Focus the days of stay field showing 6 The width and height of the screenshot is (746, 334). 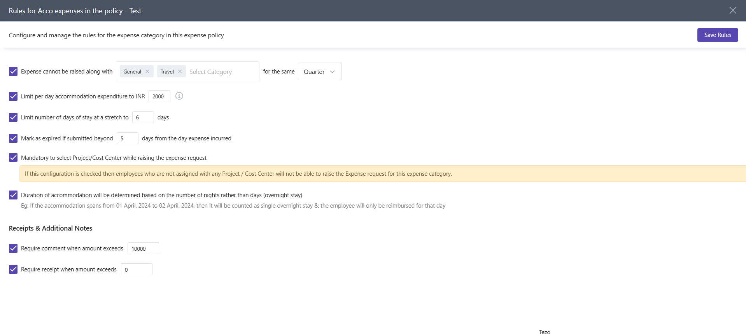point(143,117)
